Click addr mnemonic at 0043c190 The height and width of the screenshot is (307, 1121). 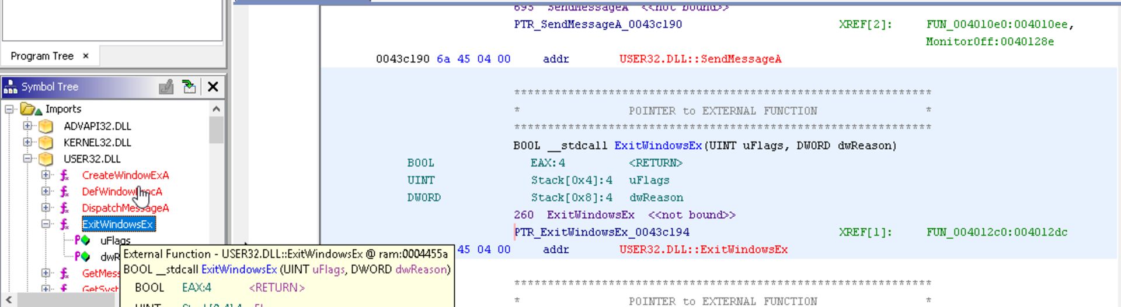pos(556,59)
